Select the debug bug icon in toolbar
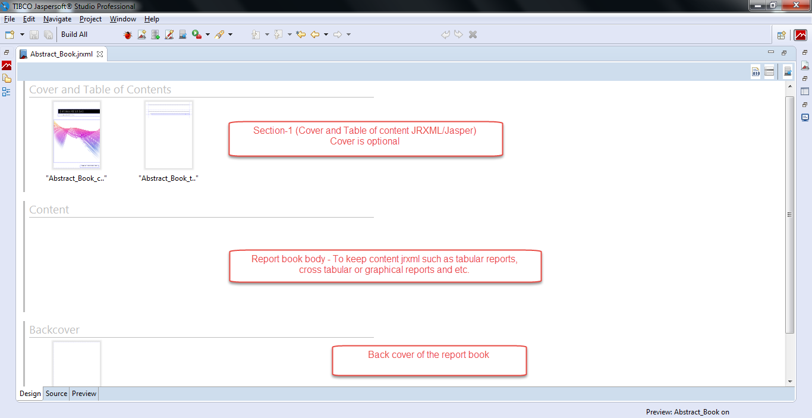The width and height of the screenshot is (812, 418). point(127,34)
